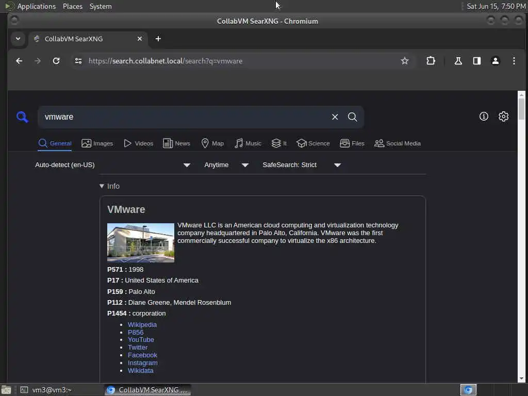This screenshot has width=528, height=396.
Task: Go back to the previous page
Action: click(19, 61)
